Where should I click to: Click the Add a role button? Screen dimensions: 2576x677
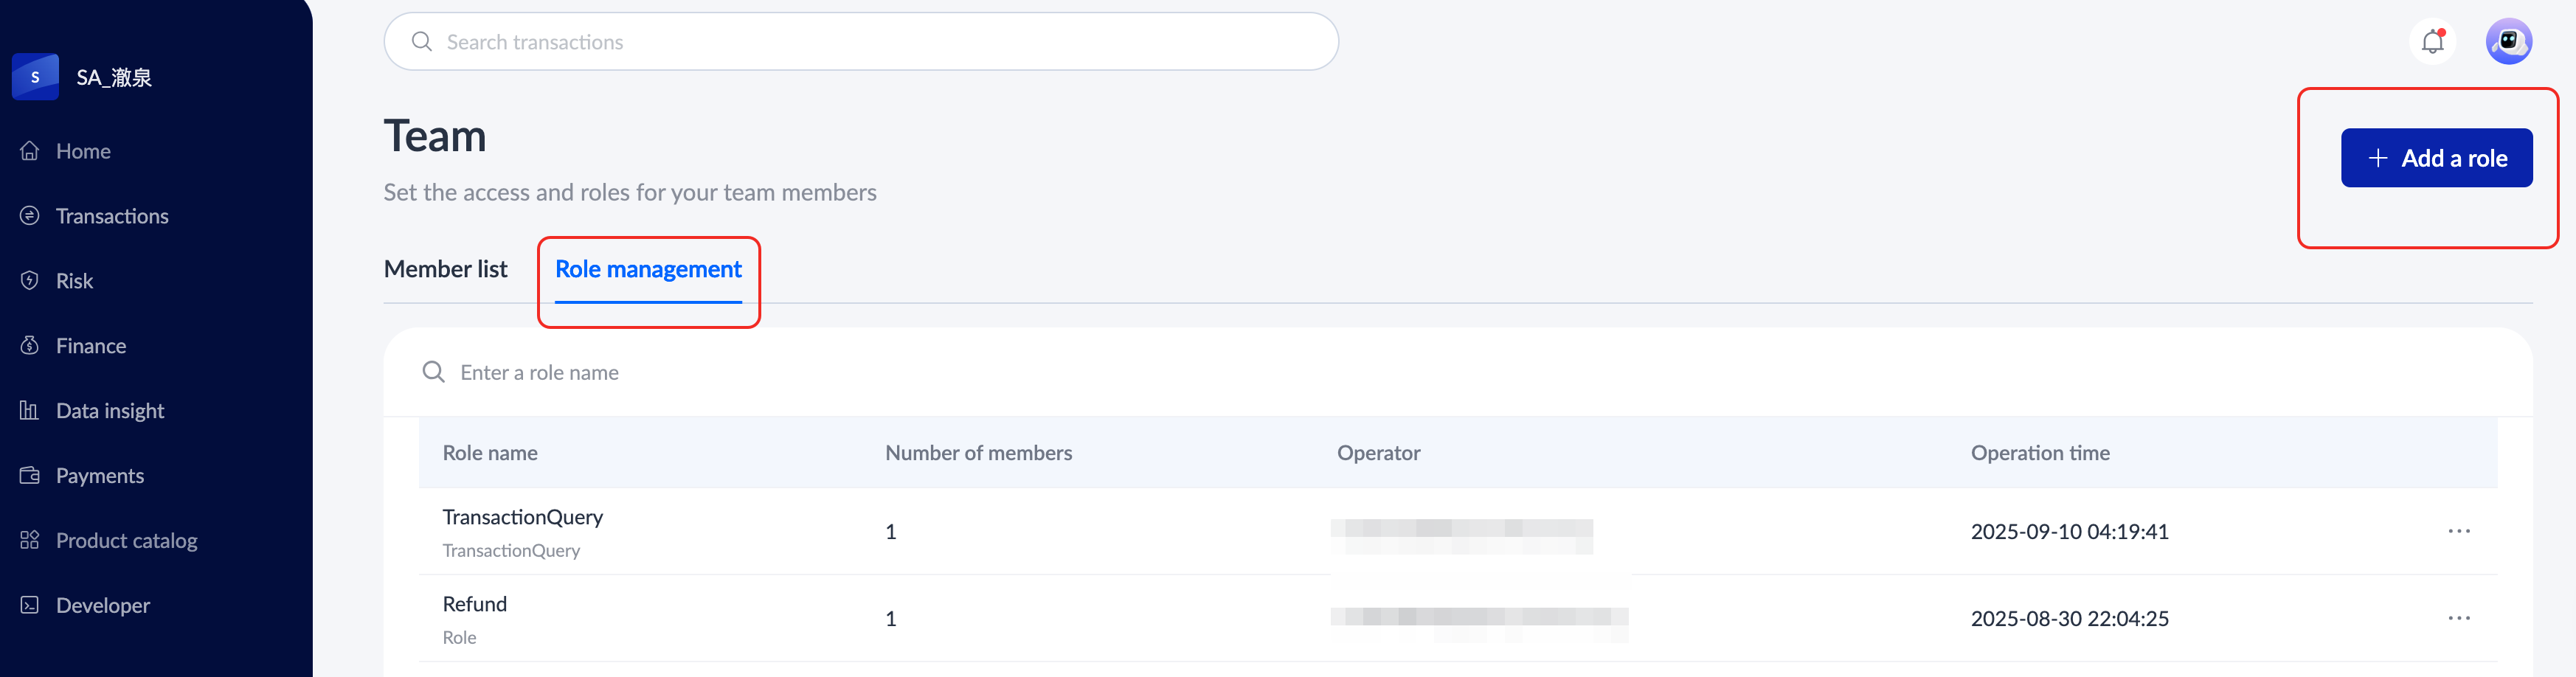click(x=2436, y=158)
